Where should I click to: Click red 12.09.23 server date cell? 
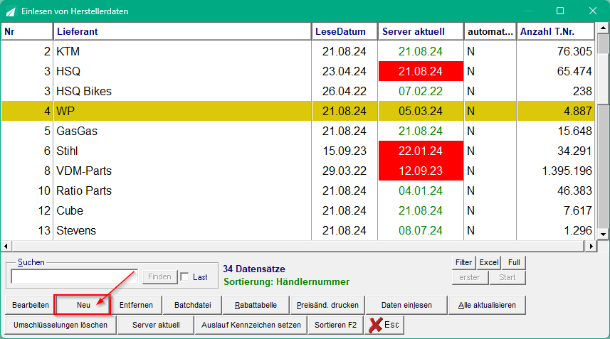(x=421, y=171)
